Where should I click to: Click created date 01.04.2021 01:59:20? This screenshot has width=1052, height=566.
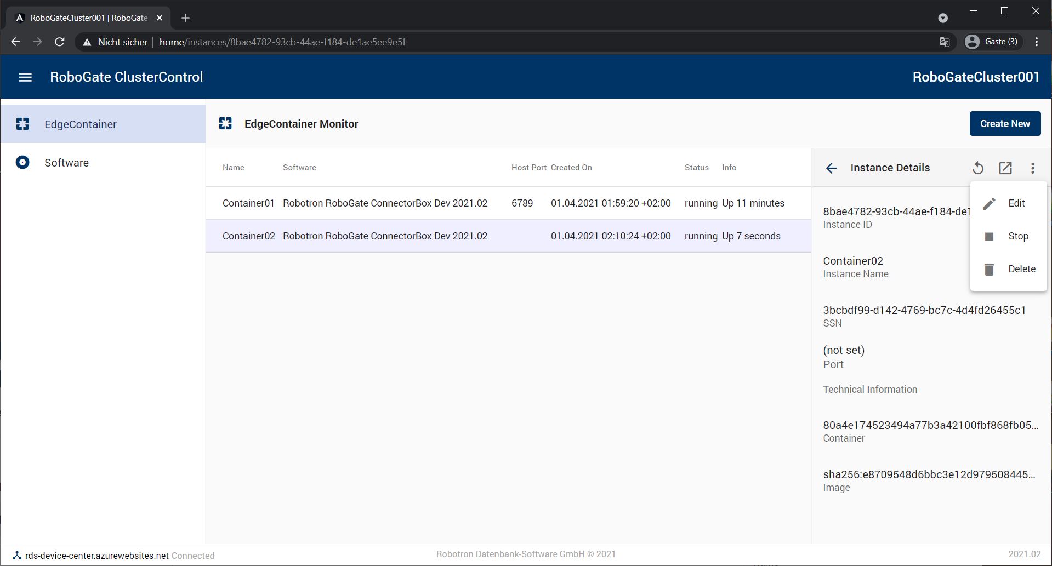point(611,203)
